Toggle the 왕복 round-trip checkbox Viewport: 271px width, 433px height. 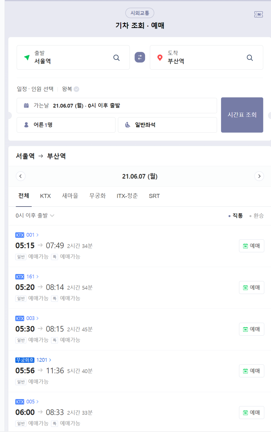click(76, 89)
